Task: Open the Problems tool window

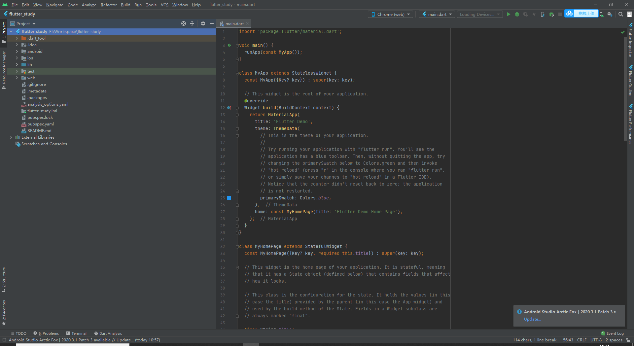Action: pos(46,333)
